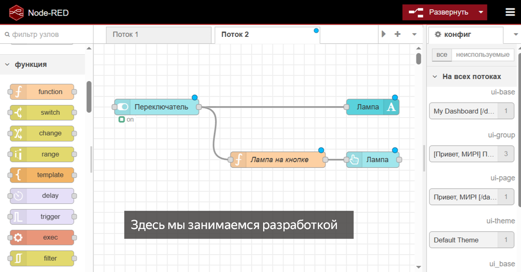The width and height of the screenshot is (521, 272).
Task: Click the ui-theme section label
Action: 500,221
